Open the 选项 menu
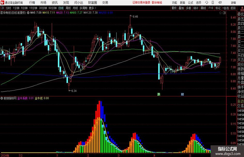The width and height of the screenshot is (244, 157). tap(198, 3)
